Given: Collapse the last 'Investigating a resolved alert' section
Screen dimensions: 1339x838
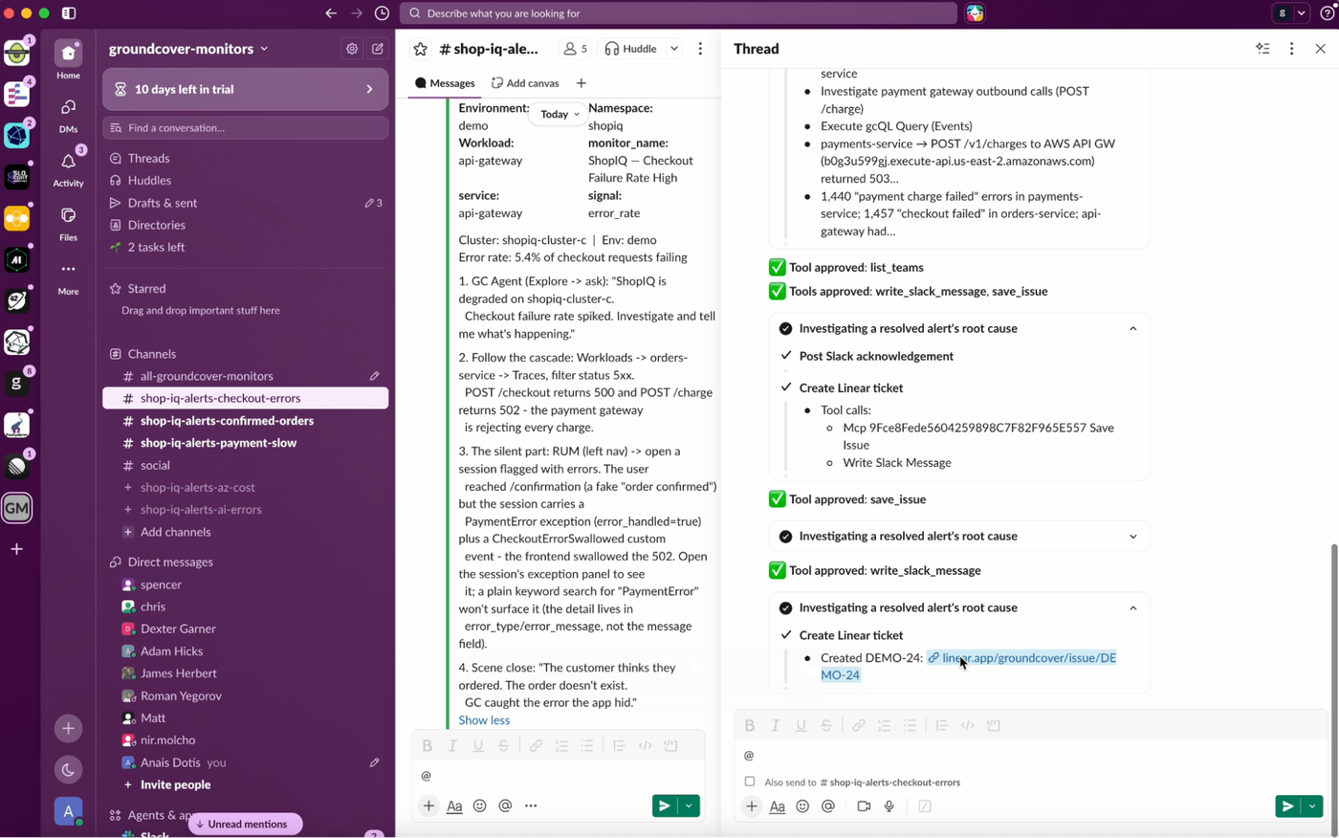Looking at the screenshot, I should (x=1133, y=608).
